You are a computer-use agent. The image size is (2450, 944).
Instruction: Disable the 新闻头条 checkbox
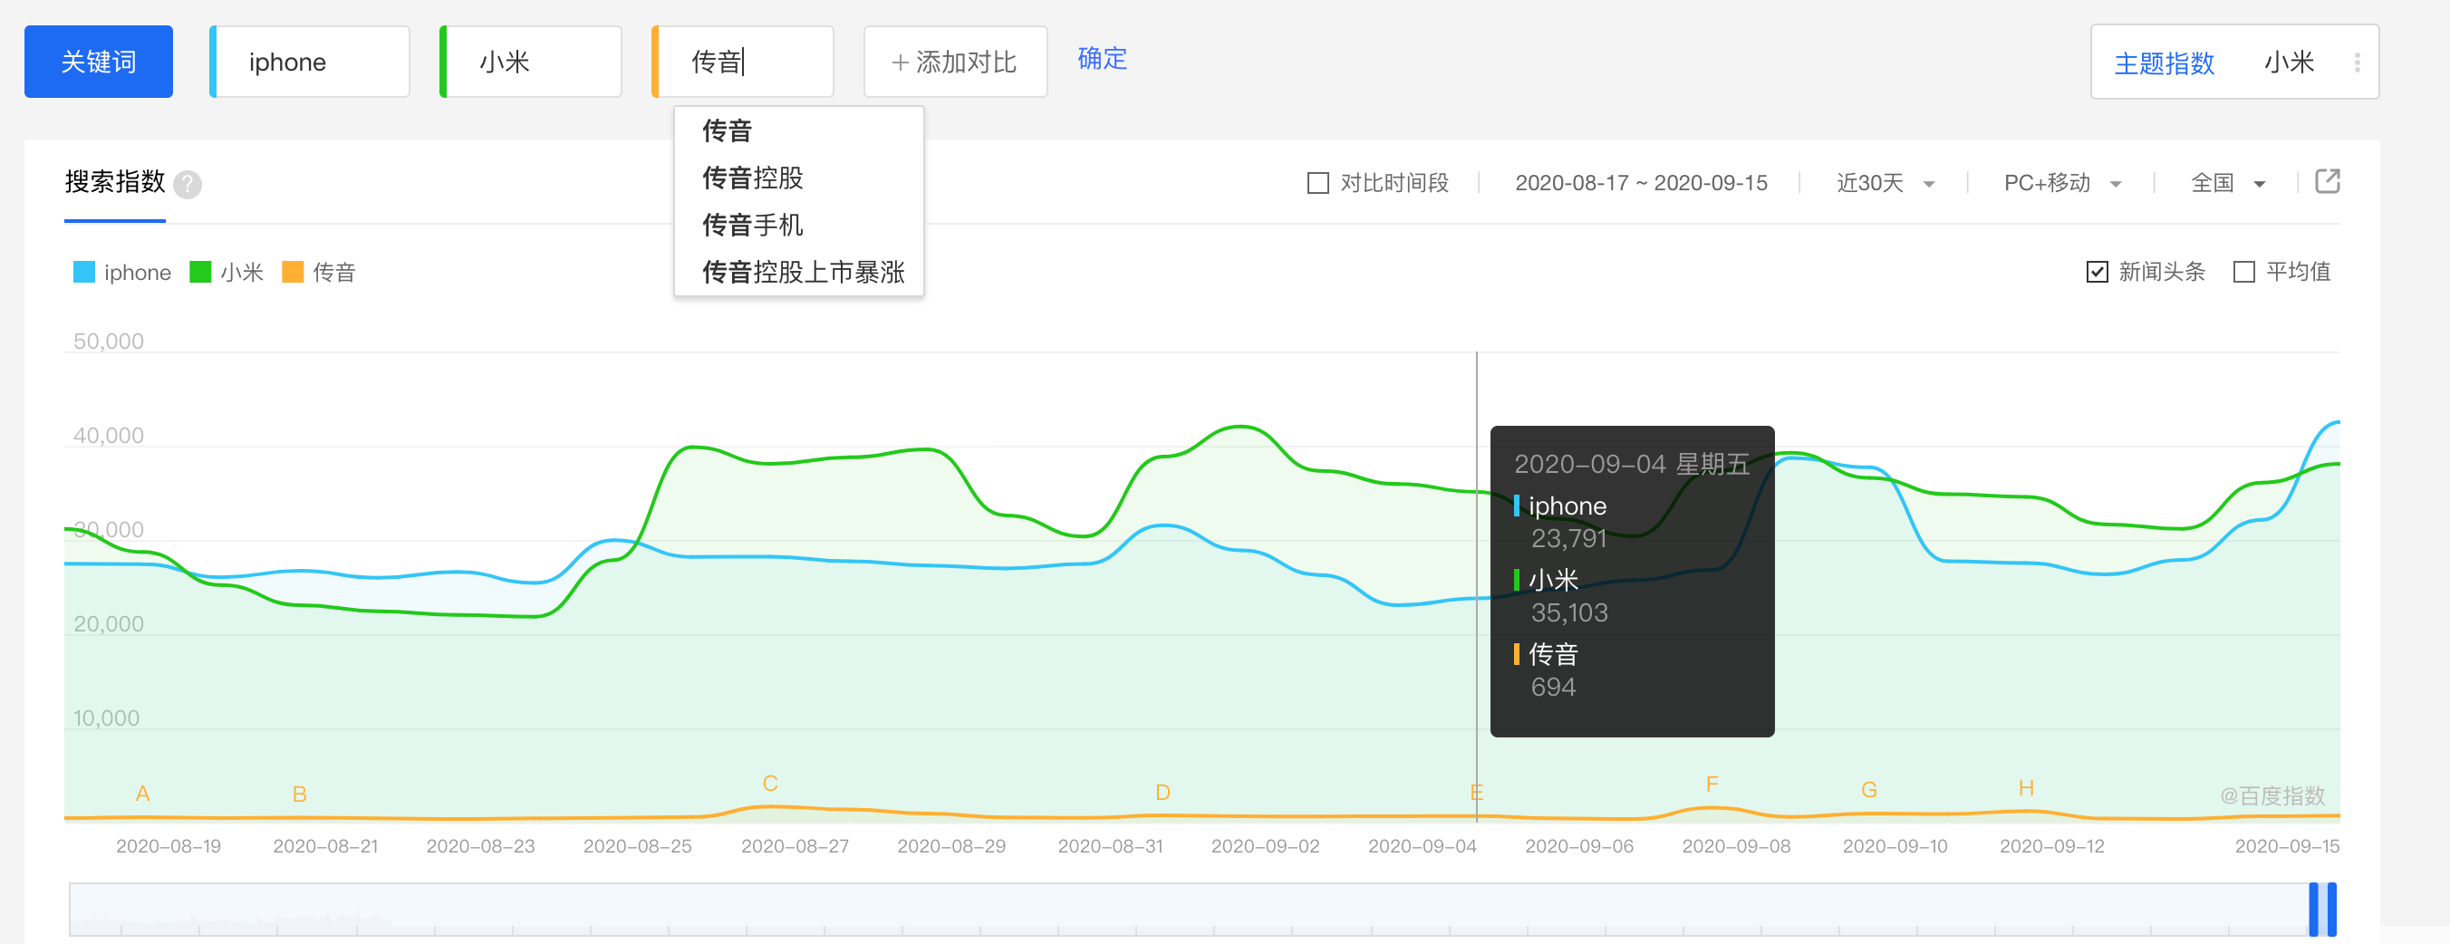pyautogui.click(x=2098, y=272)
